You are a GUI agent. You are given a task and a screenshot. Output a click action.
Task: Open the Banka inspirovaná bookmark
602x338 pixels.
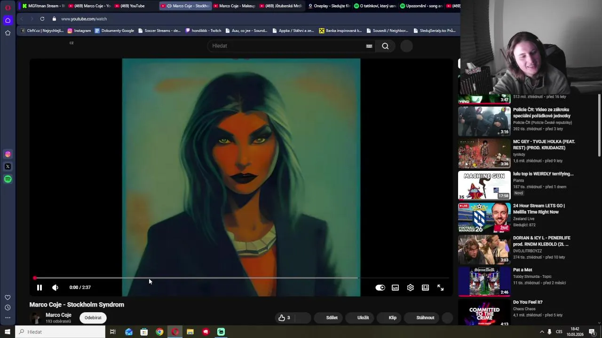(341, 31)
